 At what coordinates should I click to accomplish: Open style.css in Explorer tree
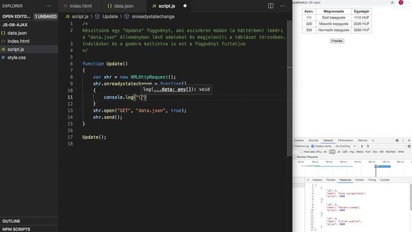pos(29,57)
